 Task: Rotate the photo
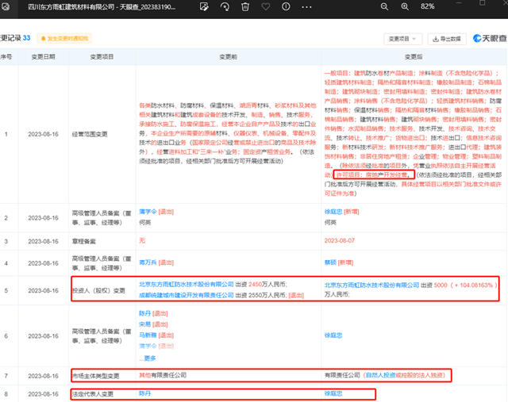pyautogui.click(x=225, y=6)
